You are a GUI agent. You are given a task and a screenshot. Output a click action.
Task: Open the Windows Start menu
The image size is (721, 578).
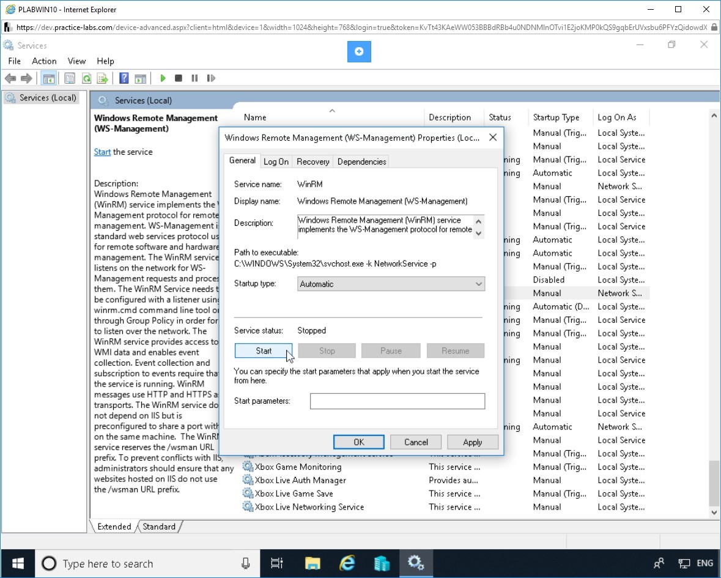pos(18,563)
